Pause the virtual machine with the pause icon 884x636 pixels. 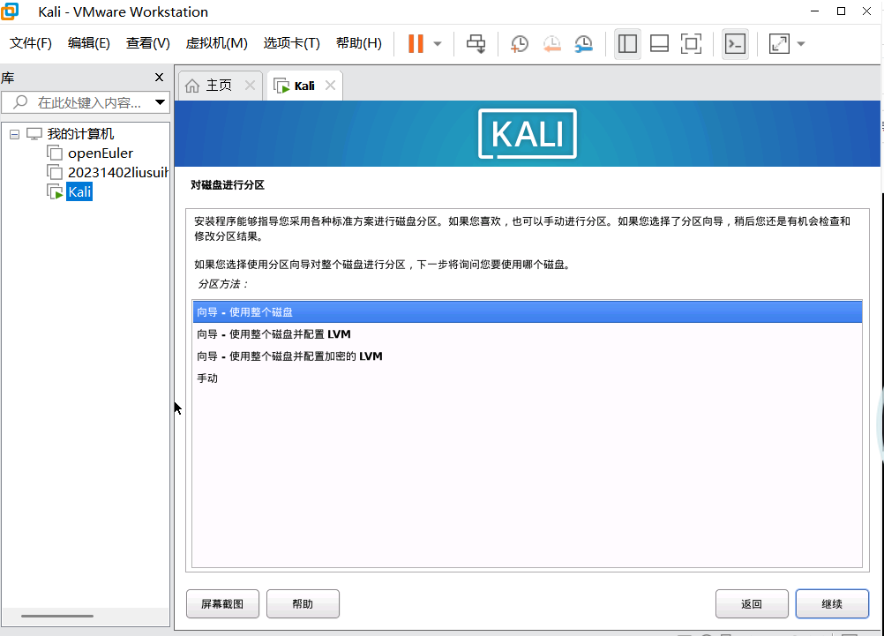coord(416,43)
